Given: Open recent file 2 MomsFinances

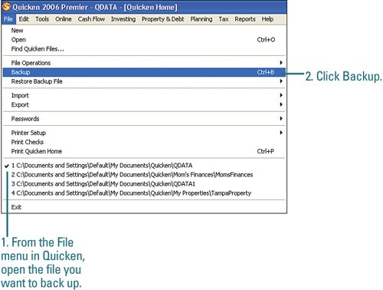Looking at the screenshot, I should point(144,175).
